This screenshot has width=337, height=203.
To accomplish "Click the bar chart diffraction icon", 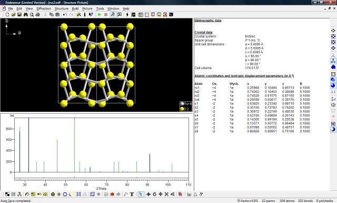I will coord(189,194).
